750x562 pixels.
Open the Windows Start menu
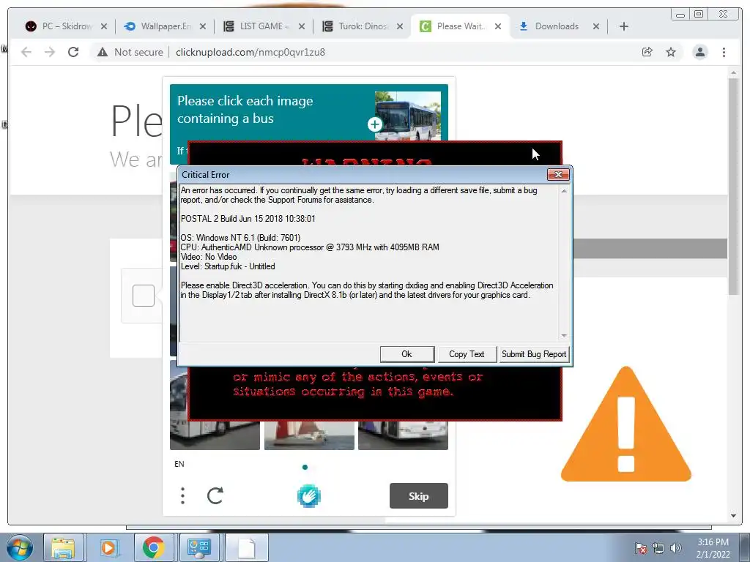19,547
